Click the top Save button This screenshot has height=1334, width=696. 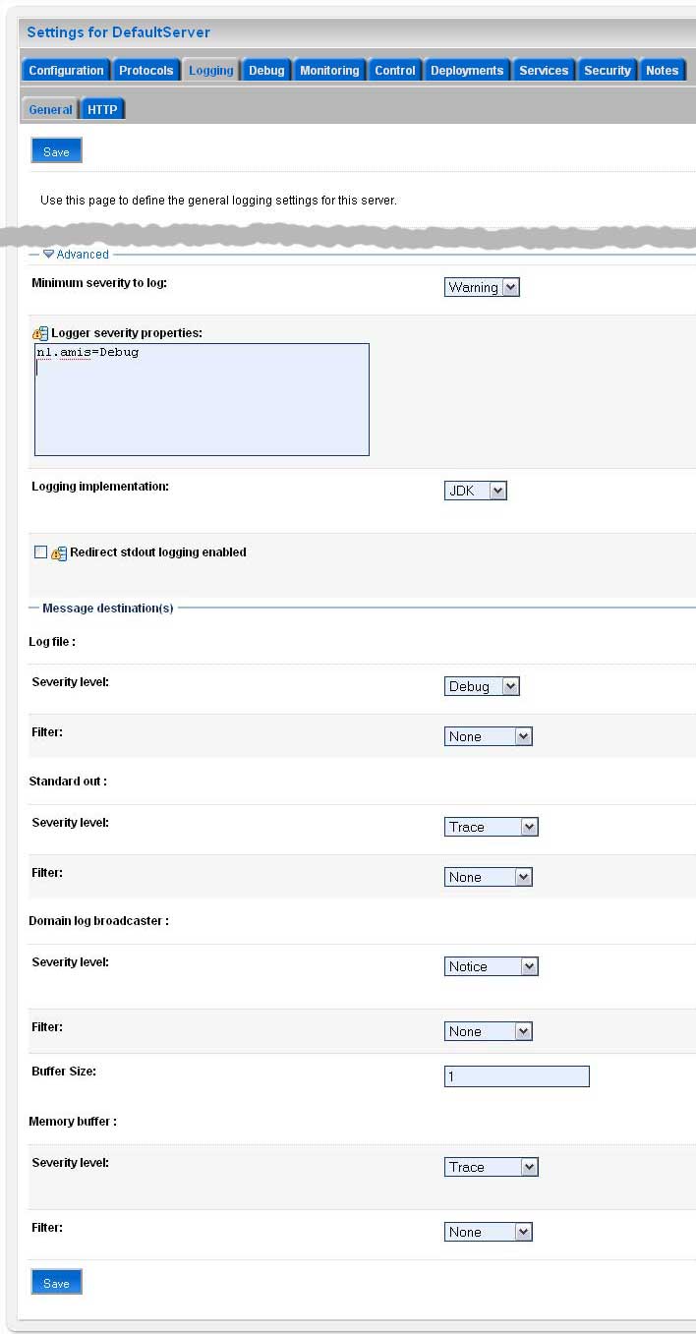point(56,151)
